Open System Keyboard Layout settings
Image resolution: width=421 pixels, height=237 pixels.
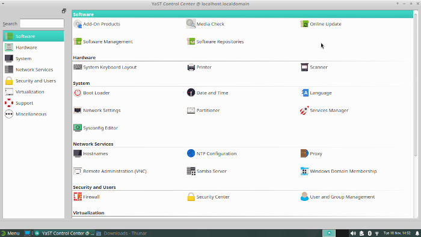[x=105, y=67]
